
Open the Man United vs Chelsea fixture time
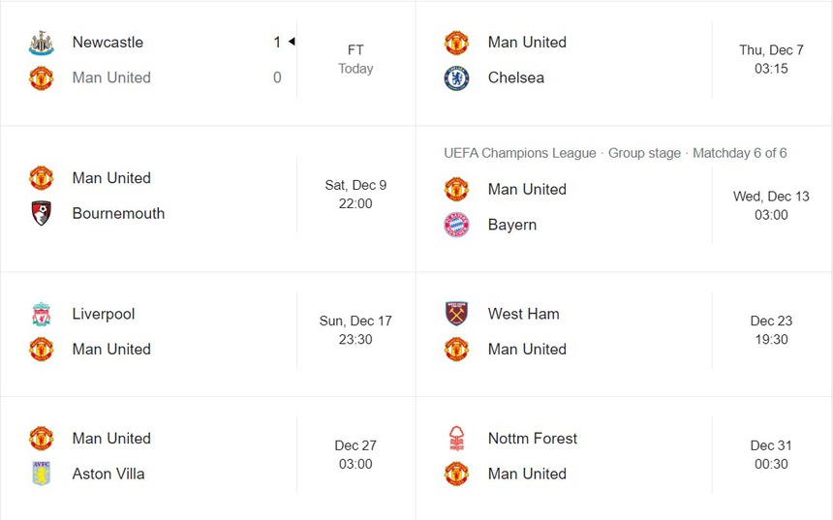771,60
